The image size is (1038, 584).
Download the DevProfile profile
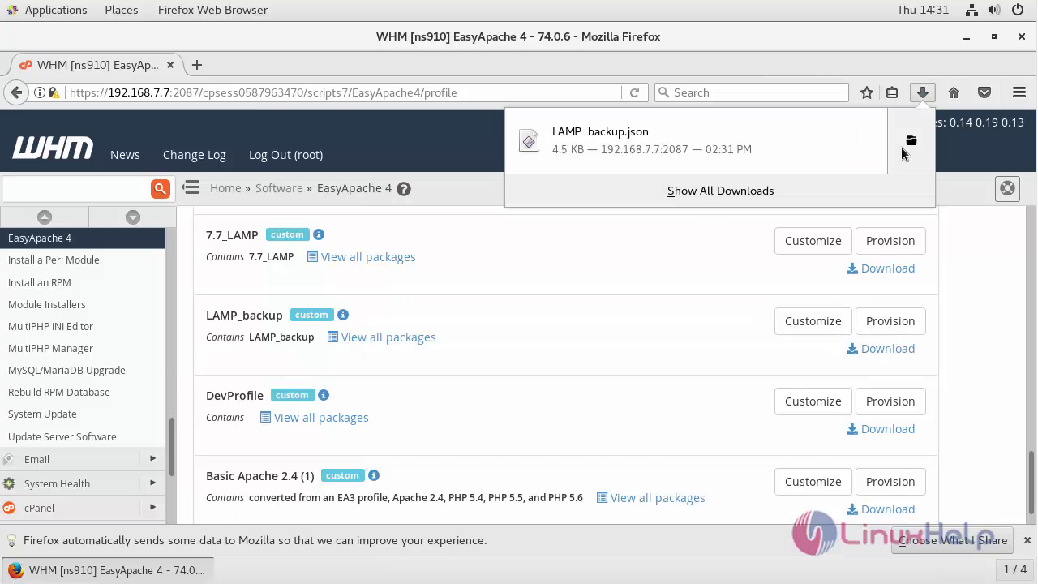point(881,429)
